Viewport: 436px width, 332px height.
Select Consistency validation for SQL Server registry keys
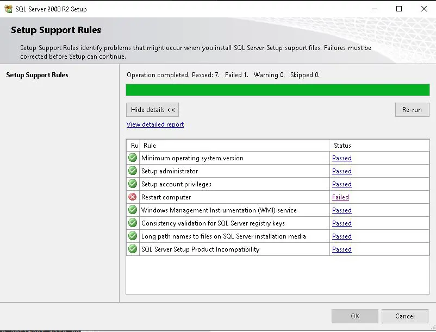[213, 223]
